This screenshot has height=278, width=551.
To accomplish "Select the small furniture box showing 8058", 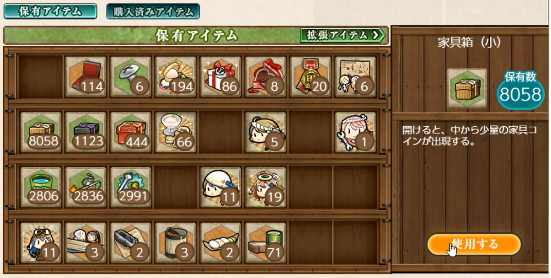I will (x=41, y=132).
